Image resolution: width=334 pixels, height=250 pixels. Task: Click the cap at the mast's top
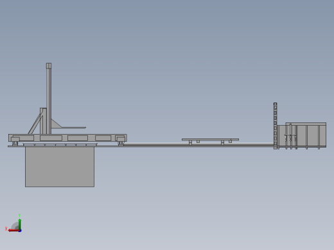49,65
